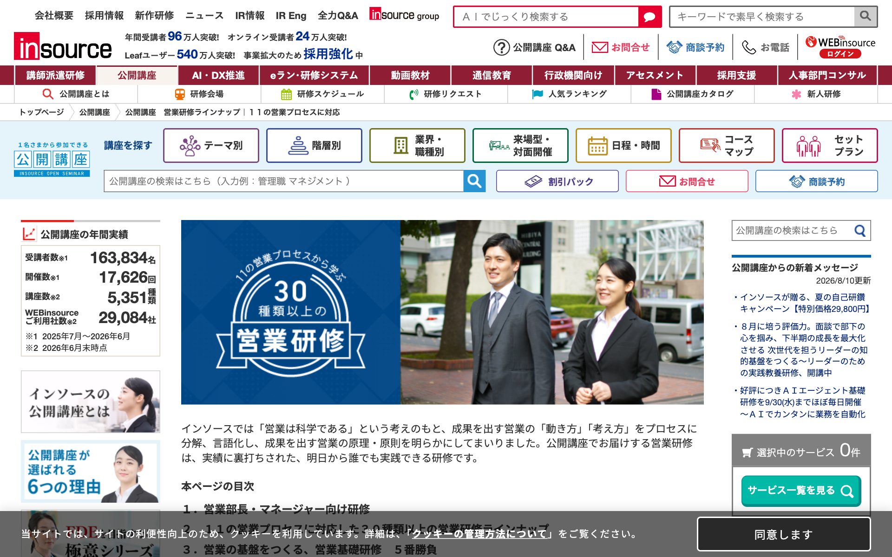Accept cookies with 同意します button
Image resolution: width=892 pixels, height=557 pixels.
(x=784, y=534)
